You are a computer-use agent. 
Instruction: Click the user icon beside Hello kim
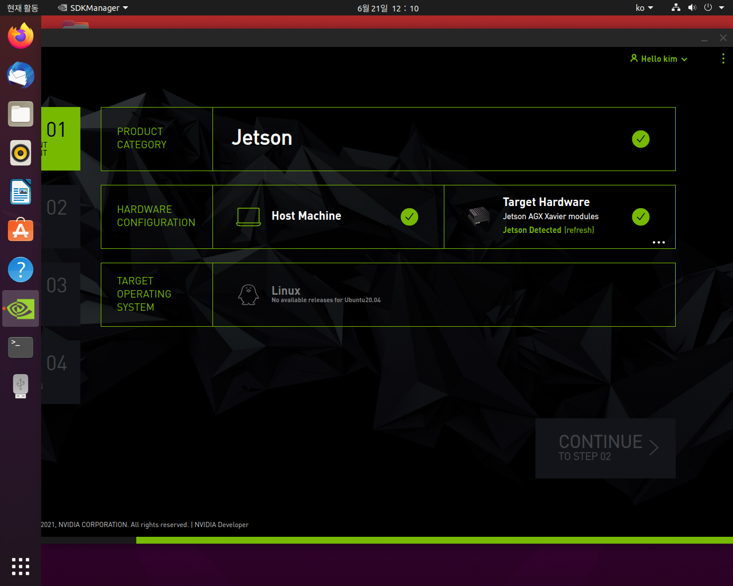click(x=634, y=58)
